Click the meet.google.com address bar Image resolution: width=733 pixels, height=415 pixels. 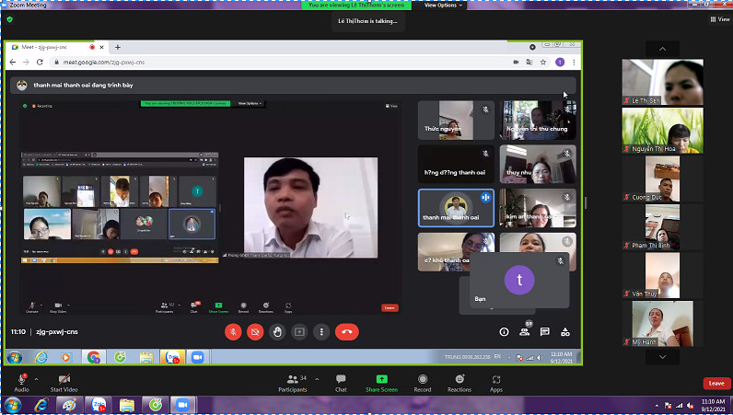[x=276, y=62]
